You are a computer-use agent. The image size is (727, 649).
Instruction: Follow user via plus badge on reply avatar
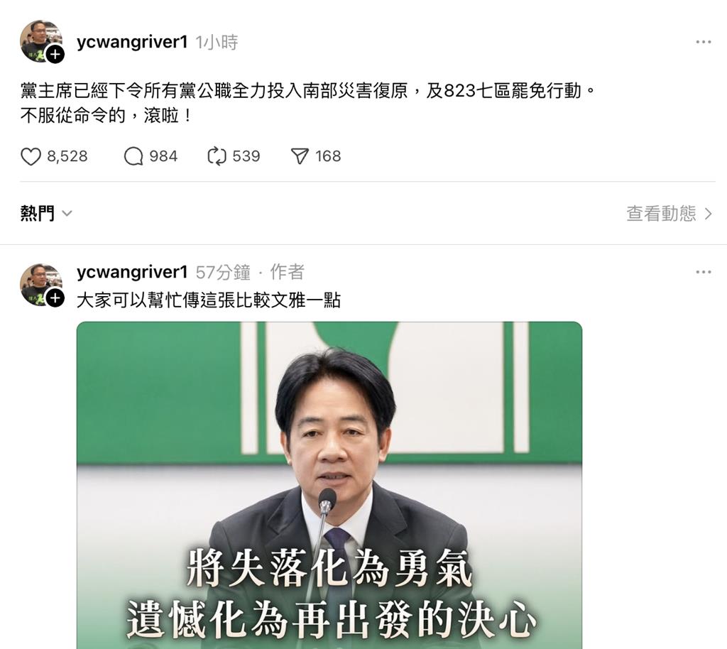55,298
